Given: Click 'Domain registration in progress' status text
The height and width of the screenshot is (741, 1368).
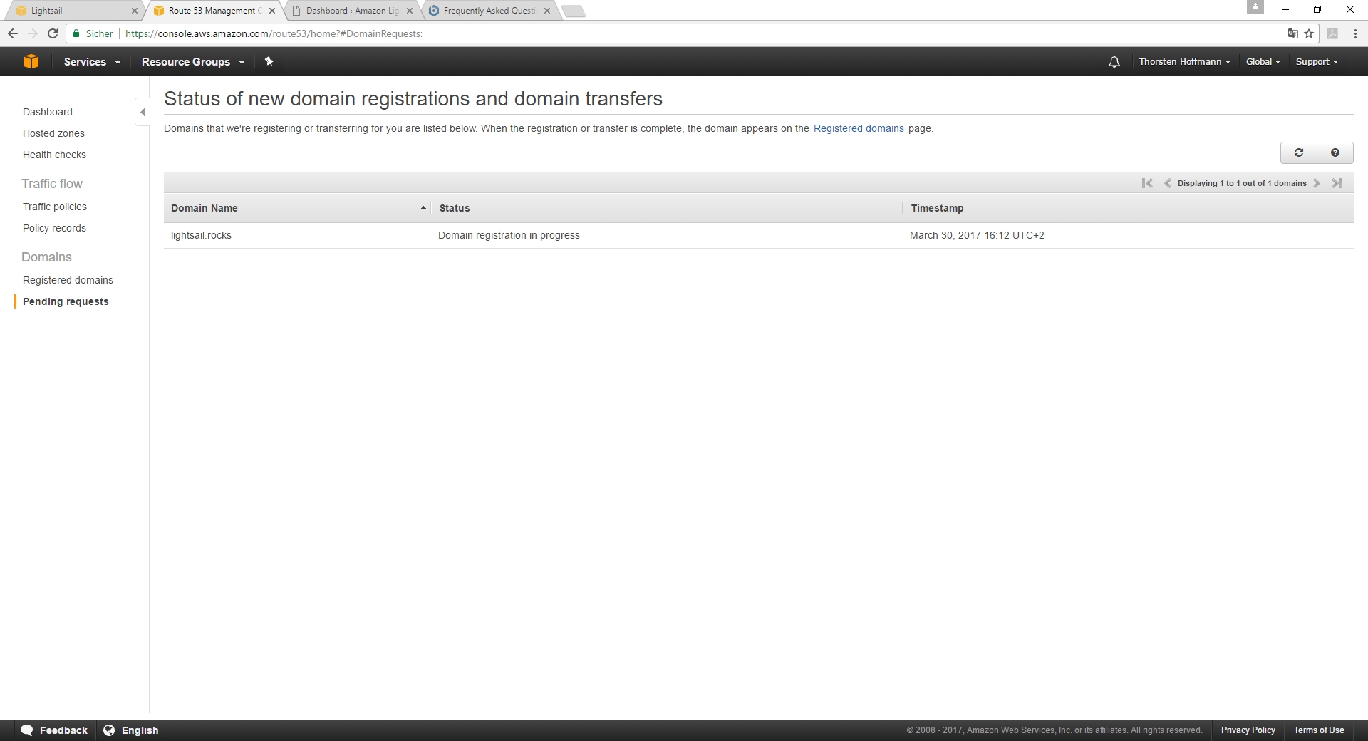Looking at the screenshot, I should point(509,235).
